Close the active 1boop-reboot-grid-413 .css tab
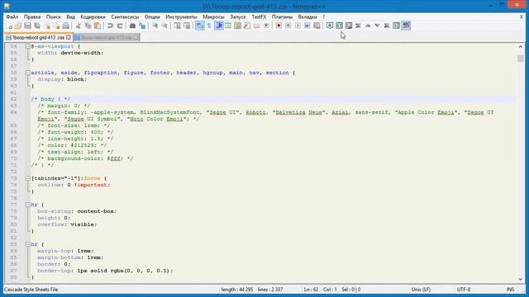The height and width of the screenshot is (297, 529). (x=69, y=37)
